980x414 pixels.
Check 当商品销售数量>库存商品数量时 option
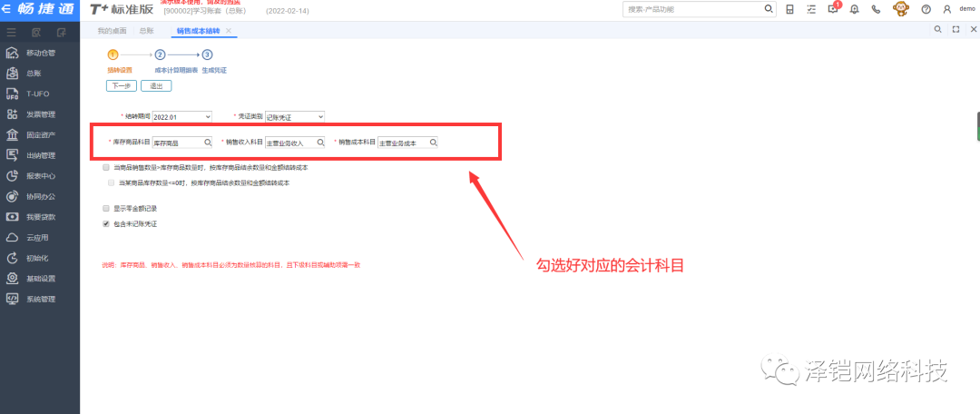tap(106, 168)
